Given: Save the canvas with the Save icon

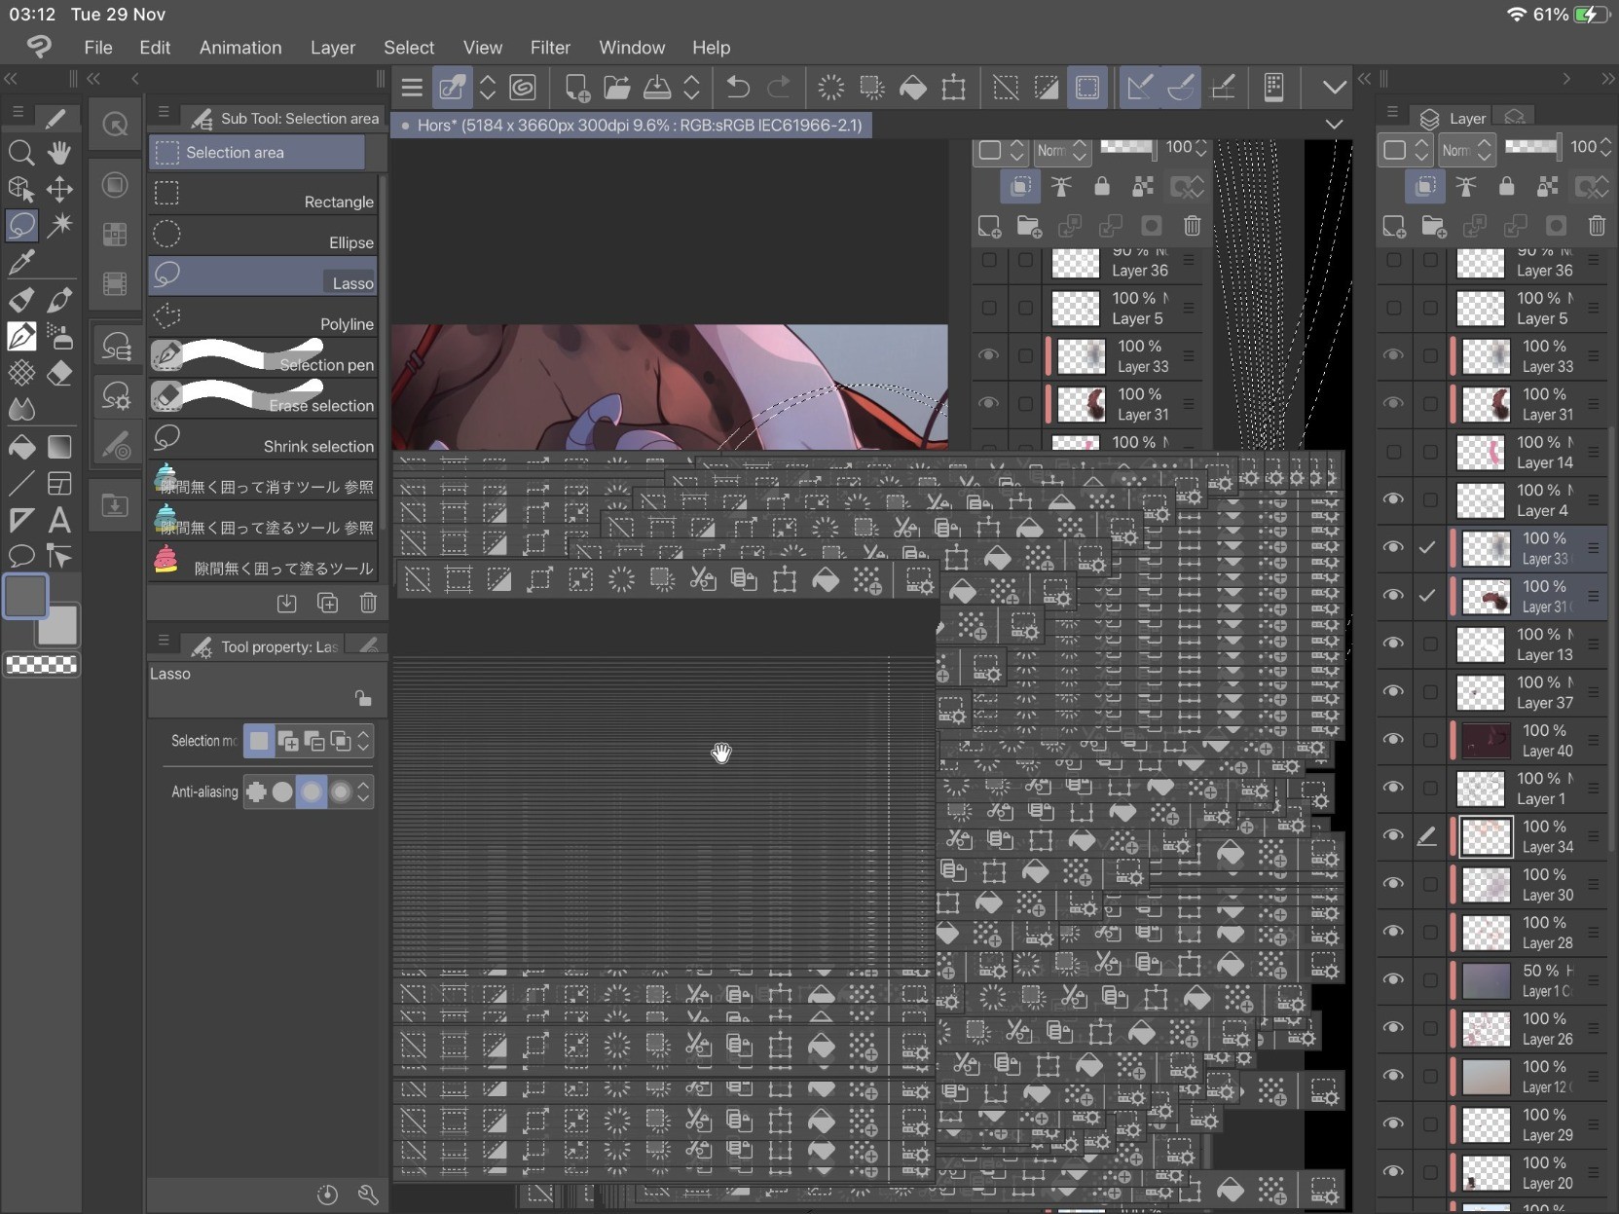Looking at the screenshot, I should (657, 88).
